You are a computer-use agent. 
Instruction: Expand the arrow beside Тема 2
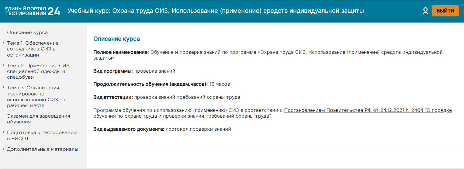coord(3,65)
